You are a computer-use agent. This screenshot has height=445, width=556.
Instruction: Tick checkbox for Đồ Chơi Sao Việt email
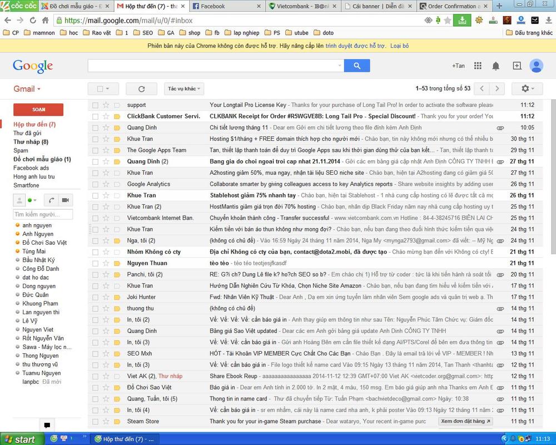click(x=95, y=388)
